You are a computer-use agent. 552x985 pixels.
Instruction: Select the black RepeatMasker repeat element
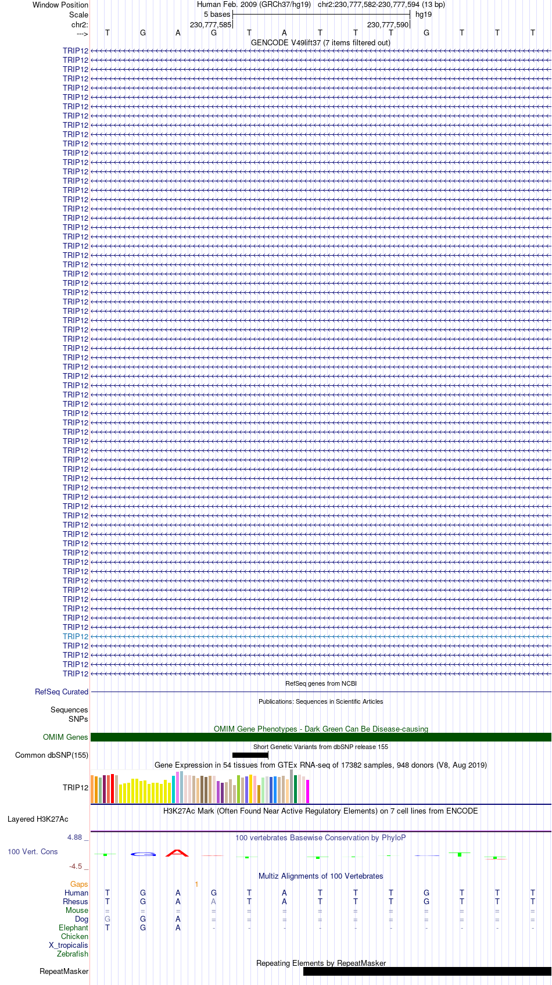pos(427,971)
